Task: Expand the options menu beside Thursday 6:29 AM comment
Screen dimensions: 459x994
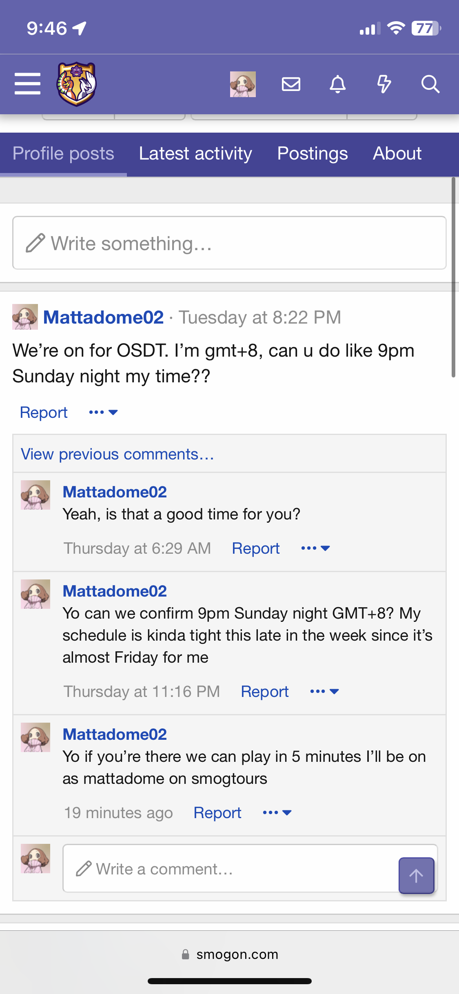Action: (315, 548)
